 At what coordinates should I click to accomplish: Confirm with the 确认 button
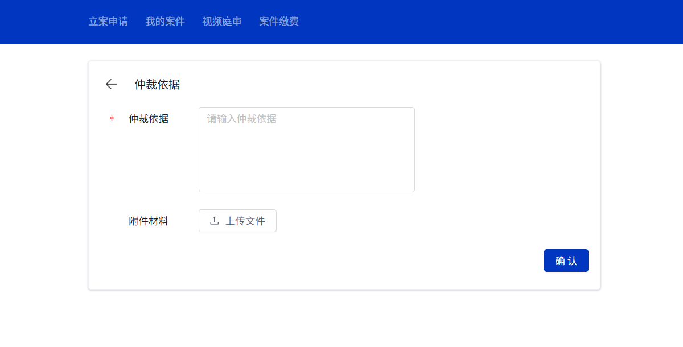(x=566, y=261)
